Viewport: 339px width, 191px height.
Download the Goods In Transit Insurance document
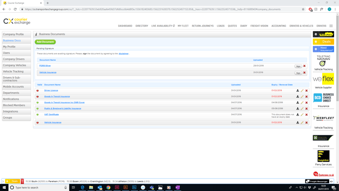[x=298, y=97]
